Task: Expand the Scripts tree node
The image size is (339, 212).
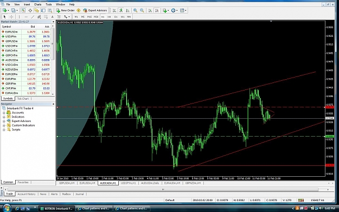Action: pos(4,130)
